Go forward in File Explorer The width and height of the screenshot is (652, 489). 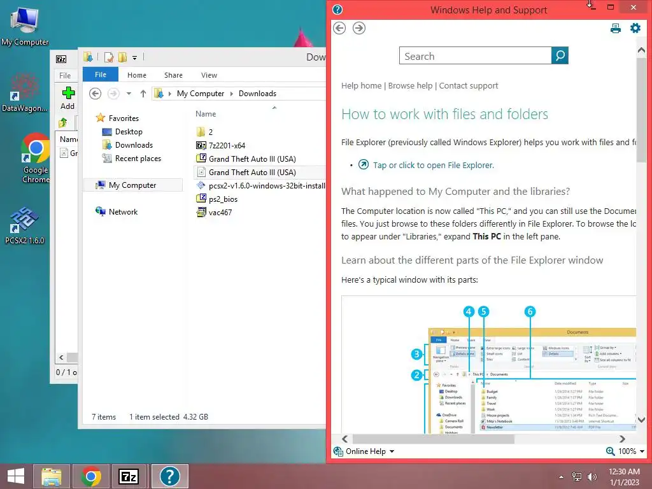pos(113,94)
